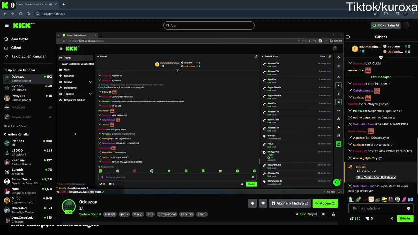Expand the gift leaderboard chevron in chat
418x235 pixels.
point(381,57)
